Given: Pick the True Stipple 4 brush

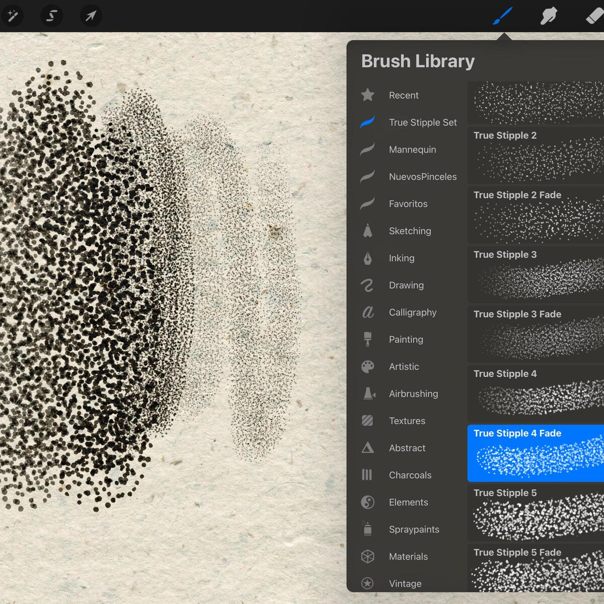Looking at the screenshot, I should point(536,393).
